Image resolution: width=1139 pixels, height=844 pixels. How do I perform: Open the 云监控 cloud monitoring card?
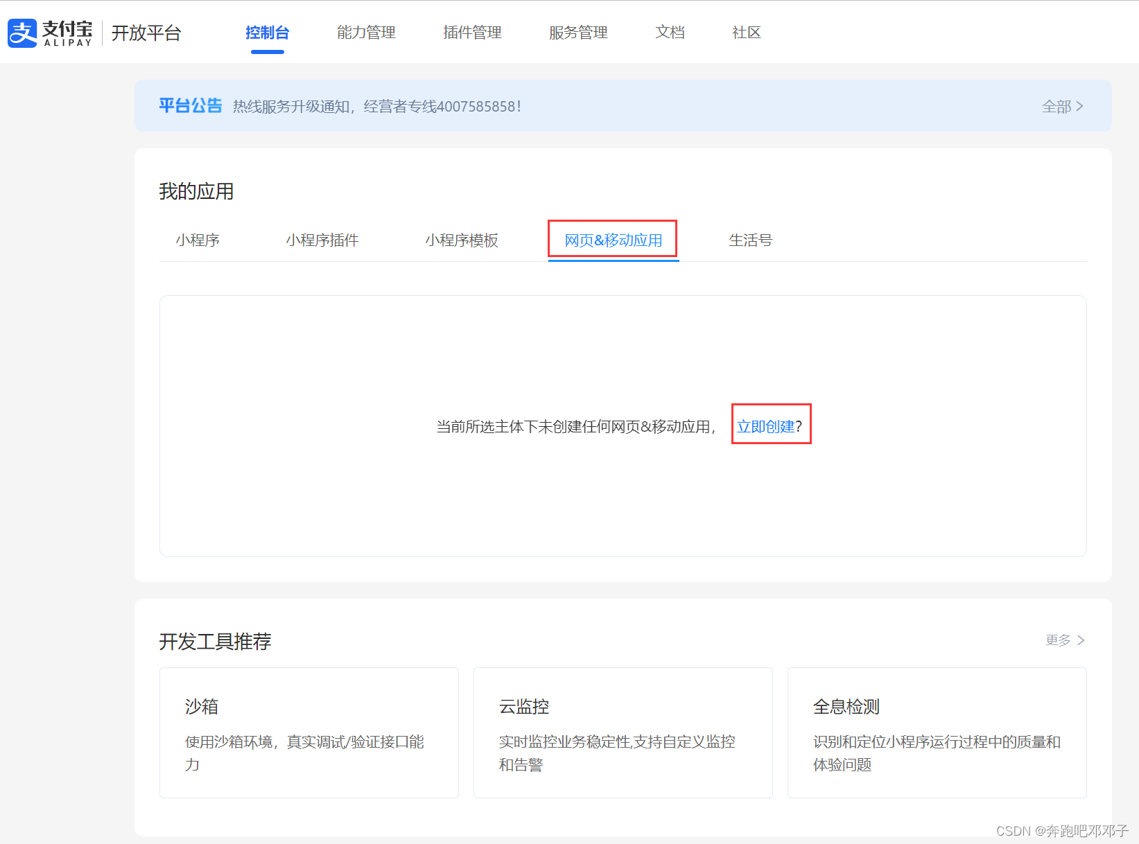(x=622, y=732)
